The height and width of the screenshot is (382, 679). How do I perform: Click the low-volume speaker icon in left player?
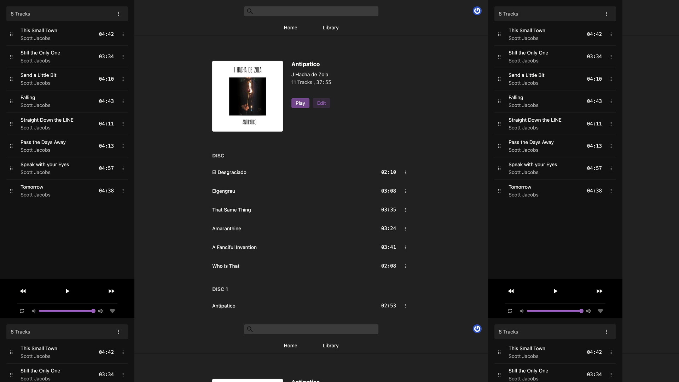pos(34,311)
